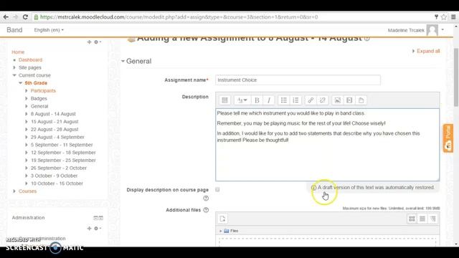Select 8 August - 14 August section
This screenshot has width=459, height=258.
click(x=53, y=114)
